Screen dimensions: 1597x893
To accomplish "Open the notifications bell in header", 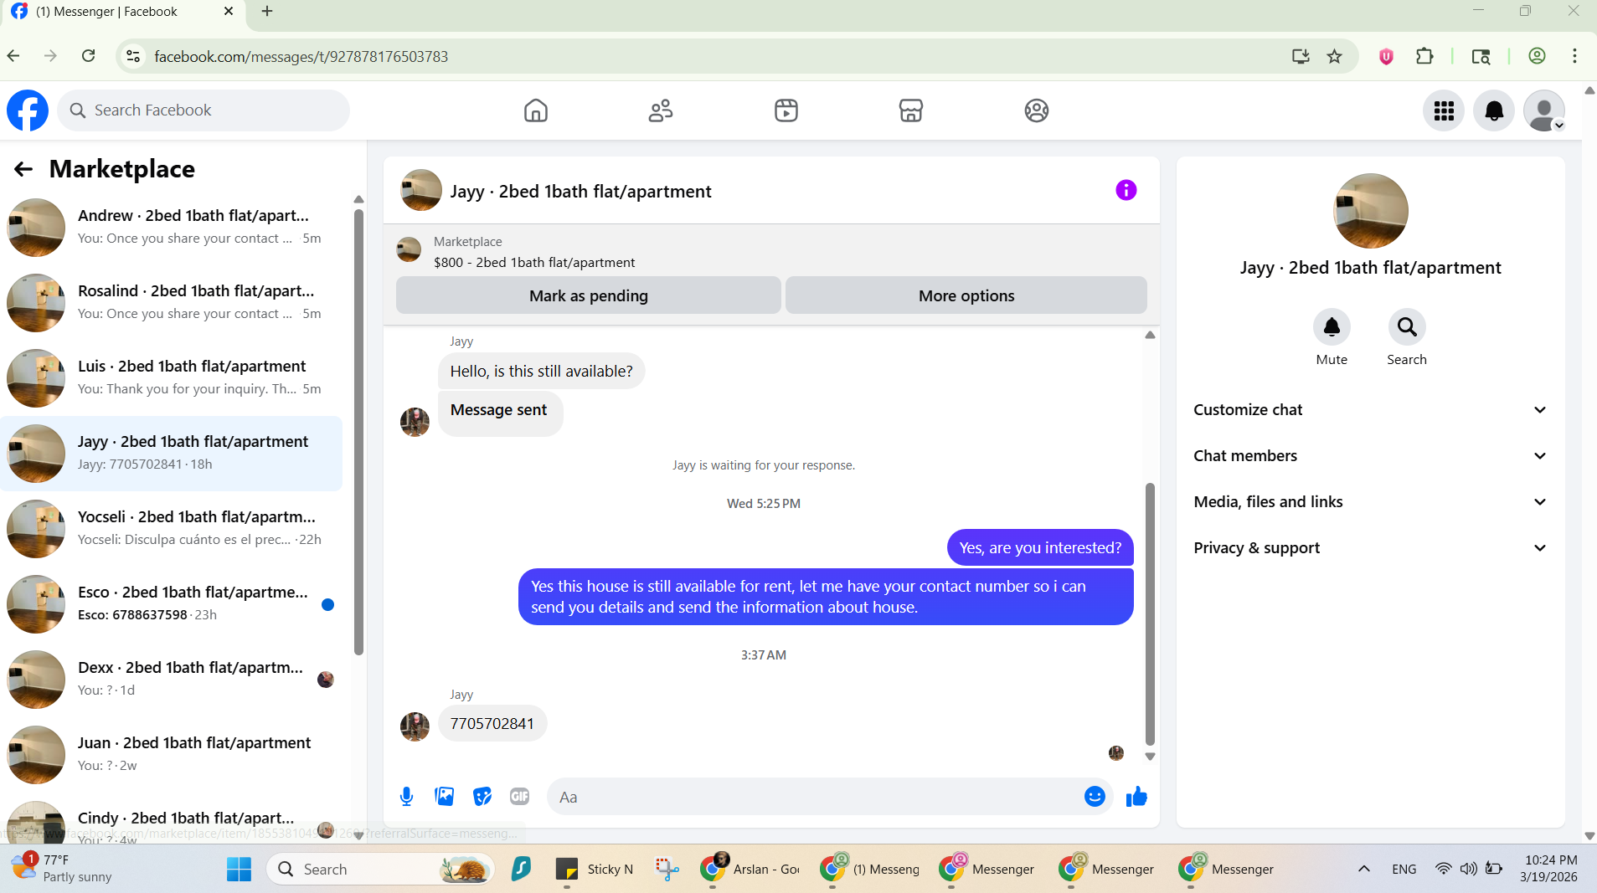I will click(1494, 110).
